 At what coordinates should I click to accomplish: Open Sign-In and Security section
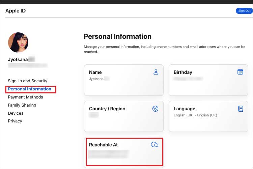click(x=28, y=81)
